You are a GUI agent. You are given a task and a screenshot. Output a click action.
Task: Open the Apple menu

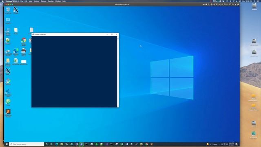coord(3,1)
